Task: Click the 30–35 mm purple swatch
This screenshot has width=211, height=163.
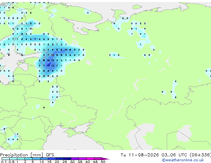Action: click(75, 159)
